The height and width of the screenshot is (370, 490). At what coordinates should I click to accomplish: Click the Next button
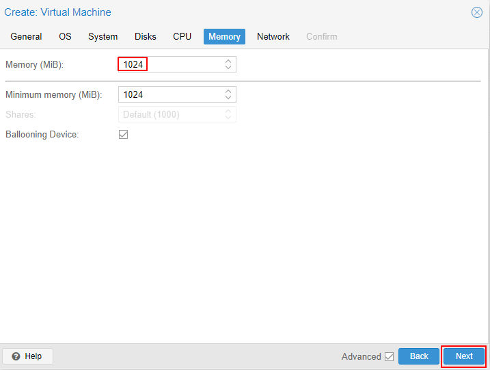(464, 356)
